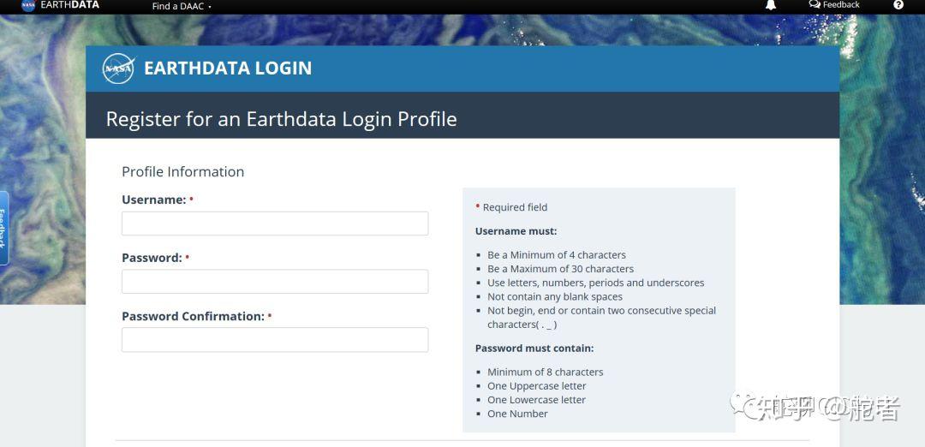925x447 pixels.
Task: Click the caret arrow next to Find a DAAC
Action: click(x=210, y=7)
